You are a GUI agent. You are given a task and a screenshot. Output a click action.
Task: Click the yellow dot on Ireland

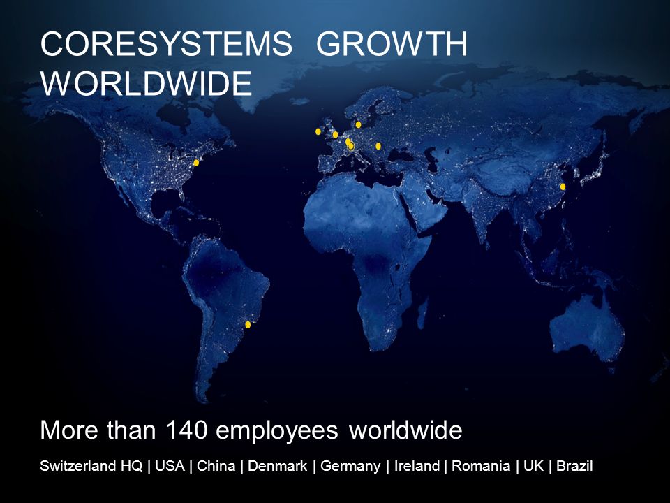(x=318, y=131)
